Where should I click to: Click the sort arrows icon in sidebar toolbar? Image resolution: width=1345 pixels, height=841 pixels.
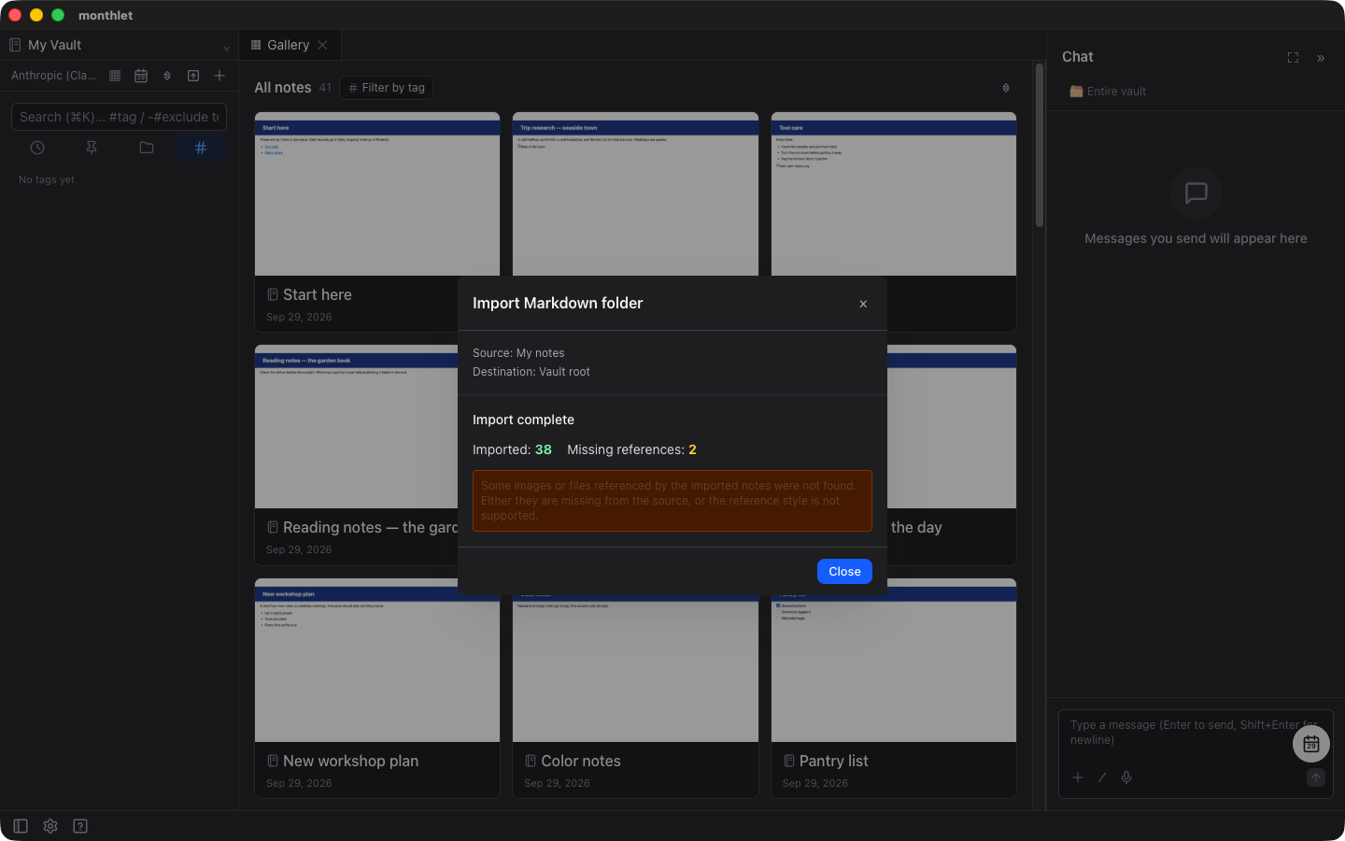167,76
